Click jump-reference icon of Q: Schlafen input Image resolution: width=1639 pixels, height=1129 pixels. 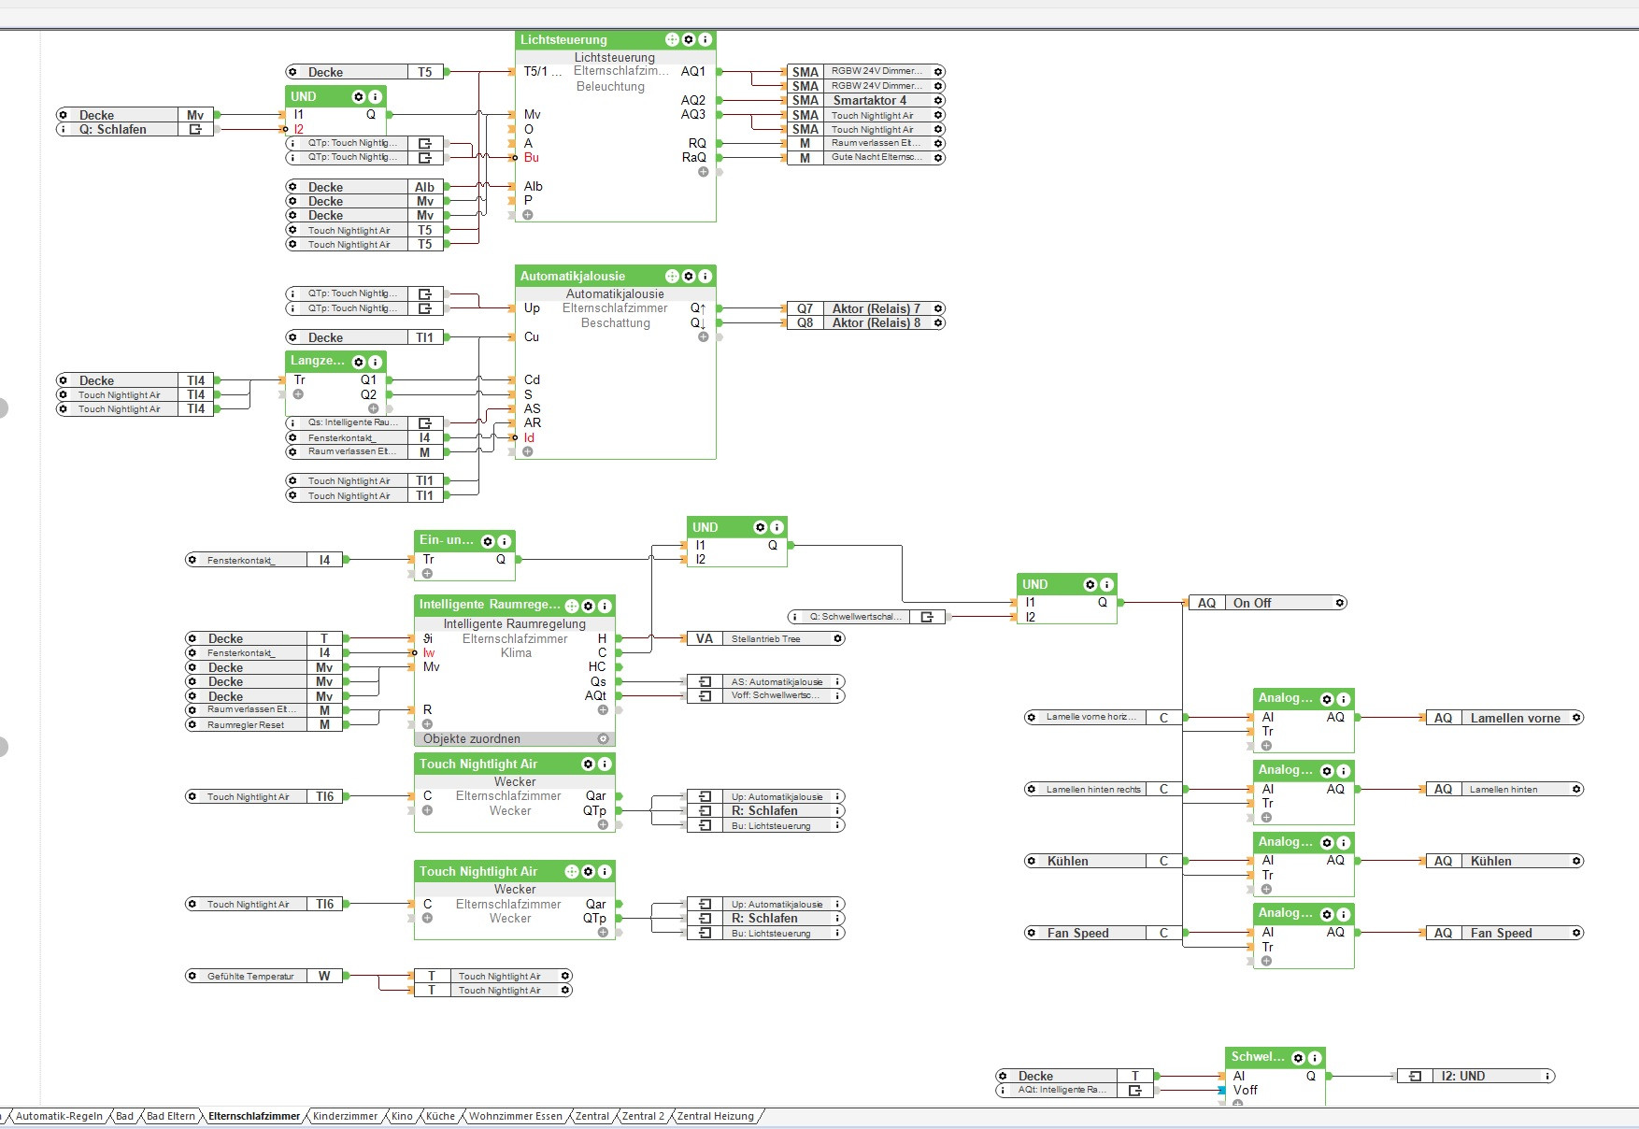[195, 130]
